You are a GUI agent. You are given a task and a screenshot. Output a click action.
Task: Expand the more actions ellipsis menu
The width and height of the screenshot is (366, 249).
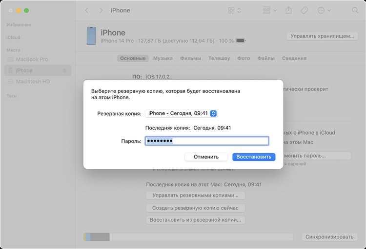point(323,10)
